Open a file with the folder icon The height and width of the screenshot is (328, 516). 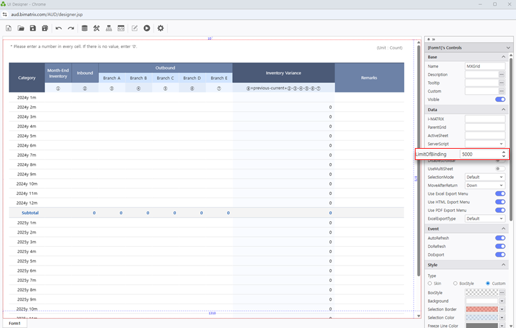click(x=21, y=28)
